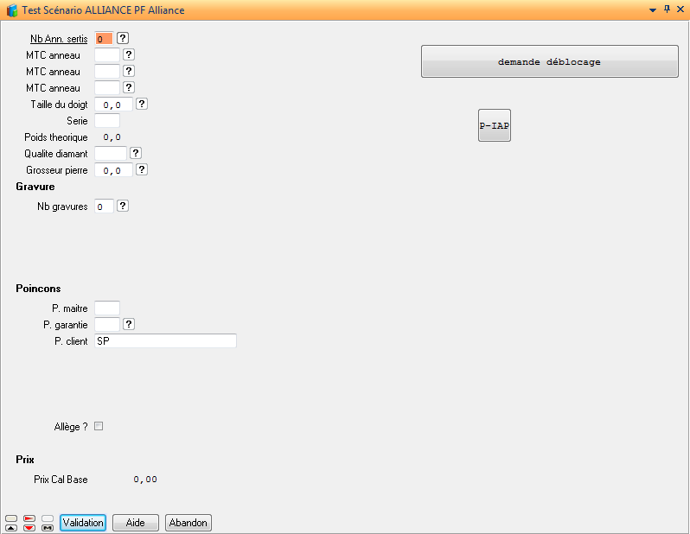Pin the panel using the pushpin icon

click(667, 10)
